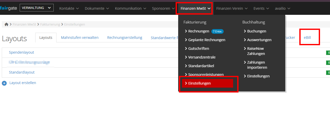Open the VERWALTUNG module dropdown
330x117 pixels.
(37, 8)
